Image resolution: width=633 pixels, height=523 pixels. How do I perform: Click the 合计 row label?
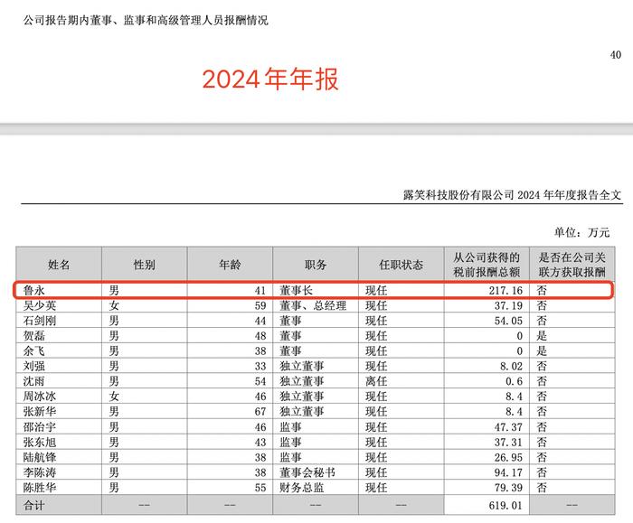point(34,505)
